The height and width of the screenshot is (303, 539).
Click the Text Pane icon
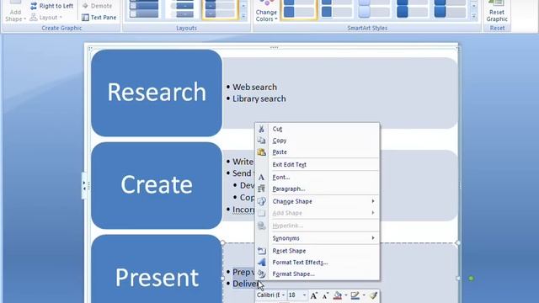85,17
